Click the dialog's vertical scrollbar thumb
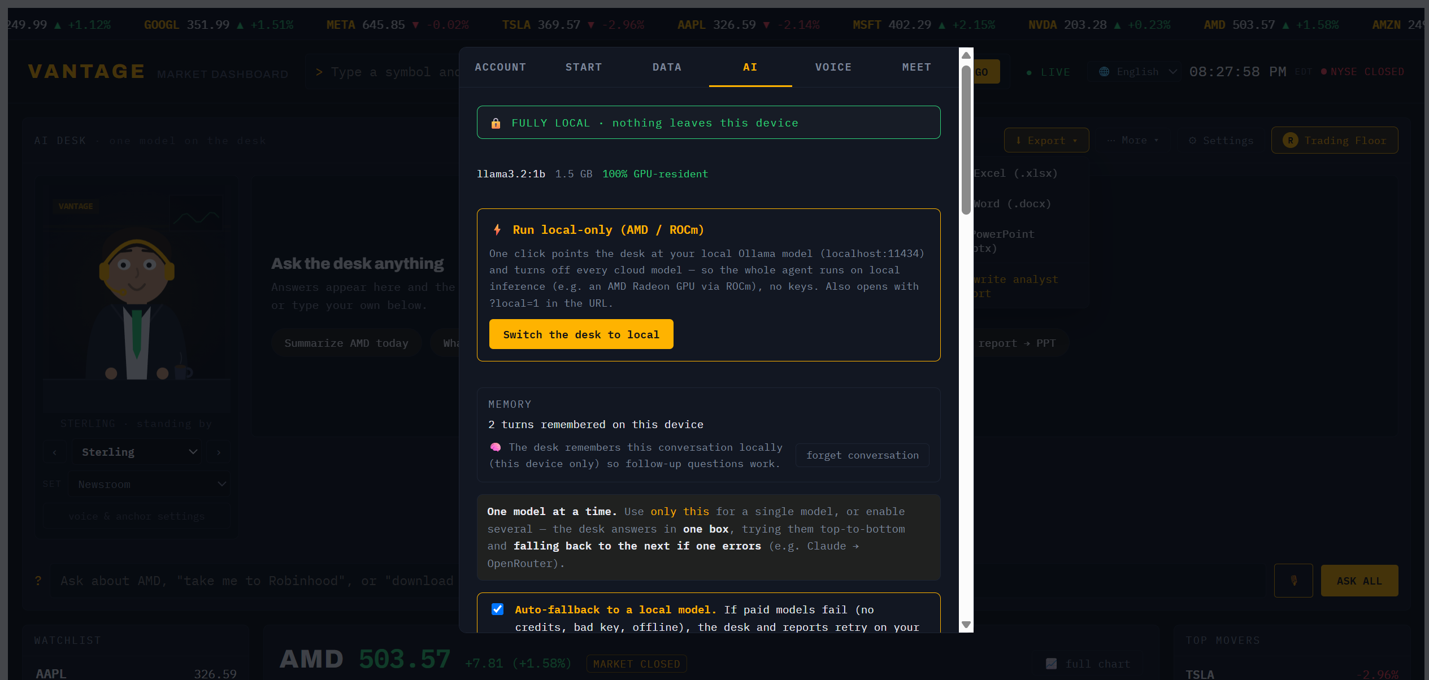This screenshot has width=1429, height=680. tap(966, 140)
